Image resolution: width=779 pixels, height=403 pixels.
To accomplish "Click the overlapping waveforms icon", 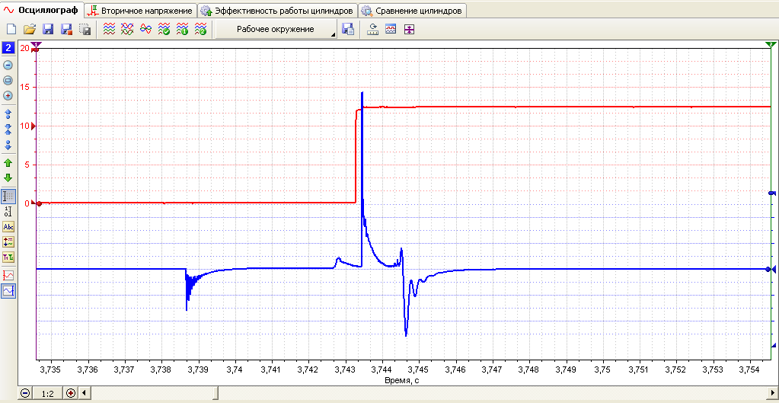I will point(127,29).
